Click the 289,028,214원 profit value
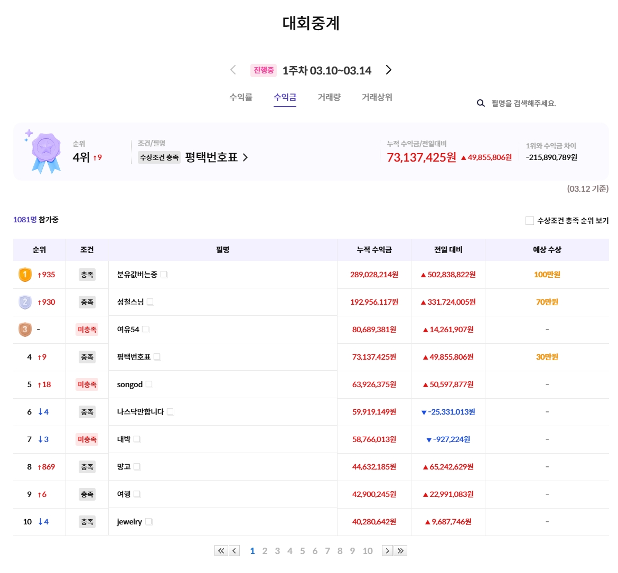Viewport: 618px width, 573px height. (x=374, y=275)
